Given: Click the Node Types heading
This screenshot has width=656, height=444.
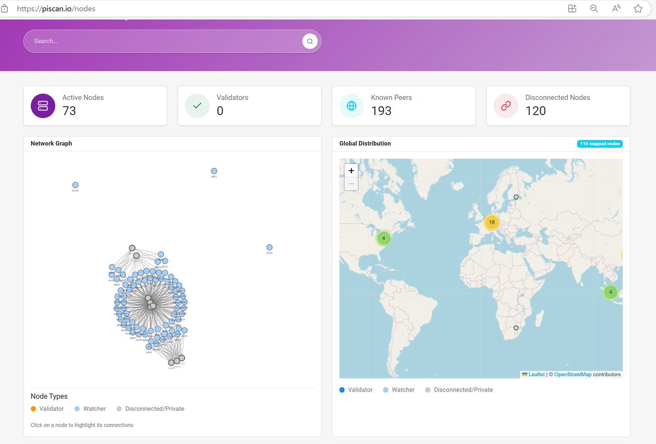Looking at the screenshot, I should coord(49,396).
